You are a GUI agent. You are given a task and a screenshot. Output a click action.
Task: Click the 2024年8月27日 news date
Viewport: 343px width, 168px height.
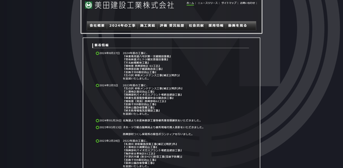(110, 53)
